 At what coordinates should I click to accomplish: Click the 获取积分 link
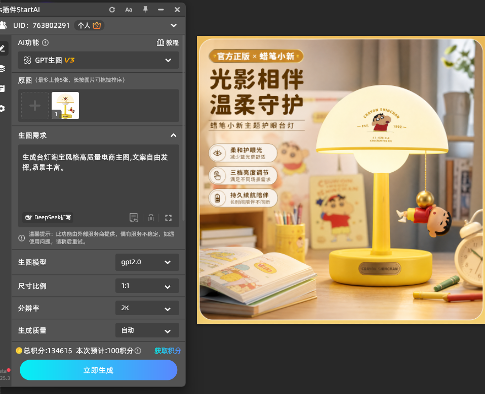point(168,351)
